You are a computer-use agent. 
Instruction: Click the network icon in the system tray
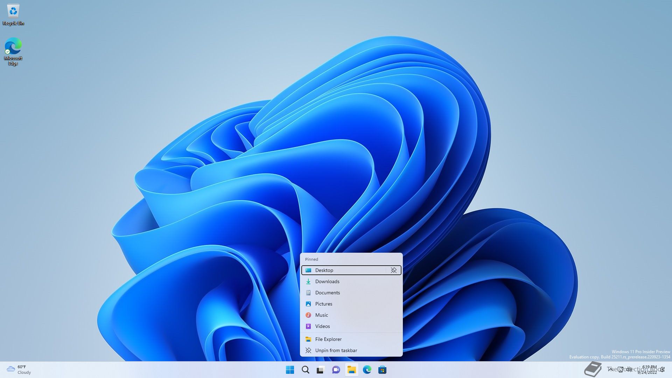(x=620, y=369)
